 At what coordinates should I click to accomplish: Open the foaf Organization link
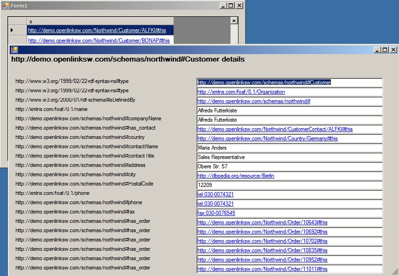pyautogui.click(x=241, y=92)
